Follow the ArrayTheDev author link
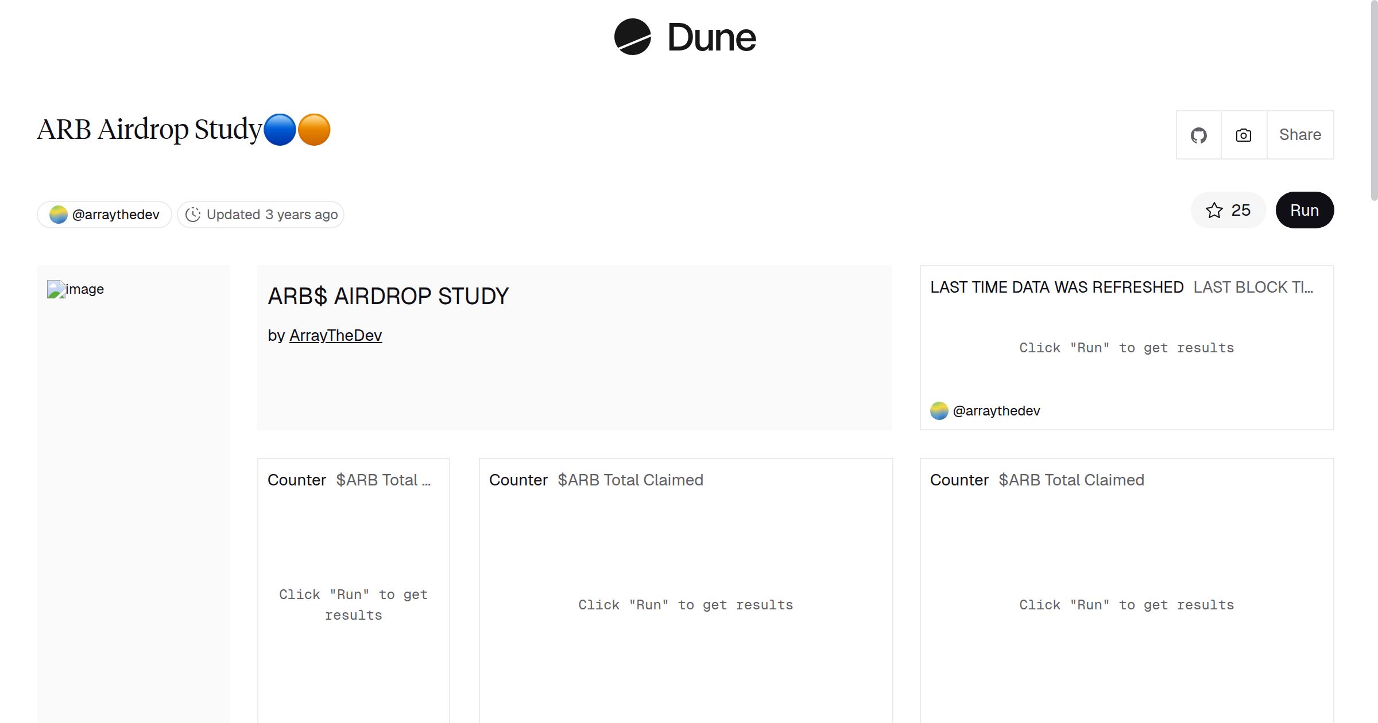 point(336,335)
